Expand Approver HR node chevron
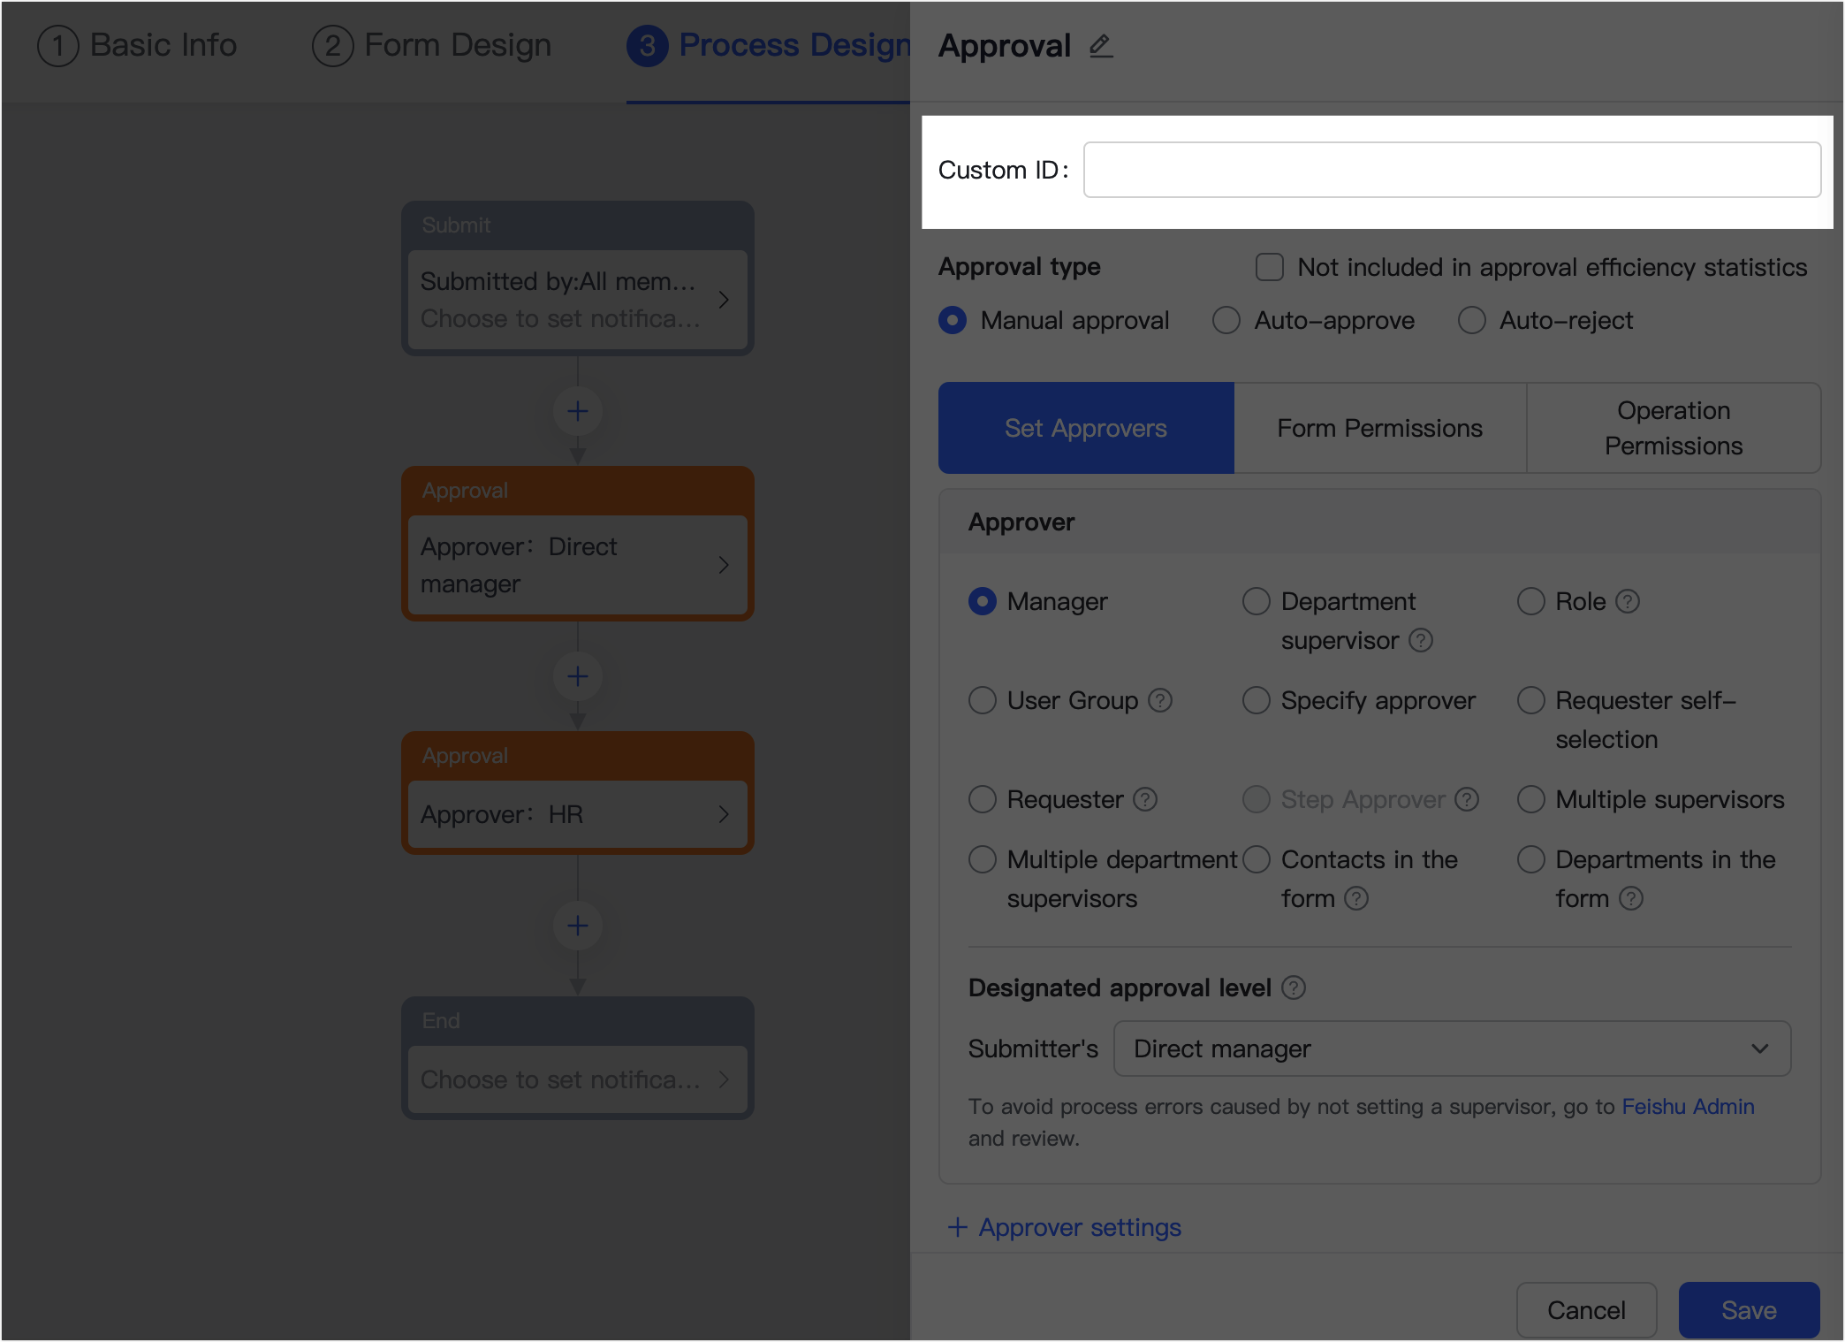Screen dimensions: 1845x1342 (724, 814)
